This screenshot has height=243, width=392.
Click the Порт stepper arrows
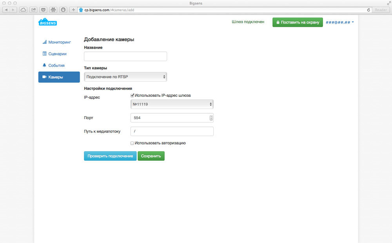[211, 118]
